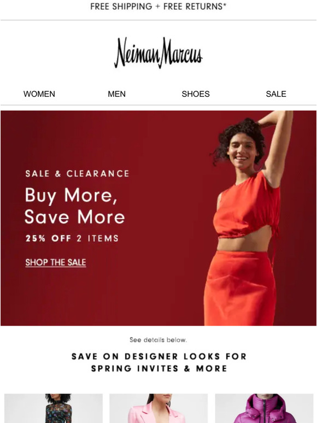Open the floral dress product thumbnail
The width and height of the screenshot is (317, 423).
(54, 408)
